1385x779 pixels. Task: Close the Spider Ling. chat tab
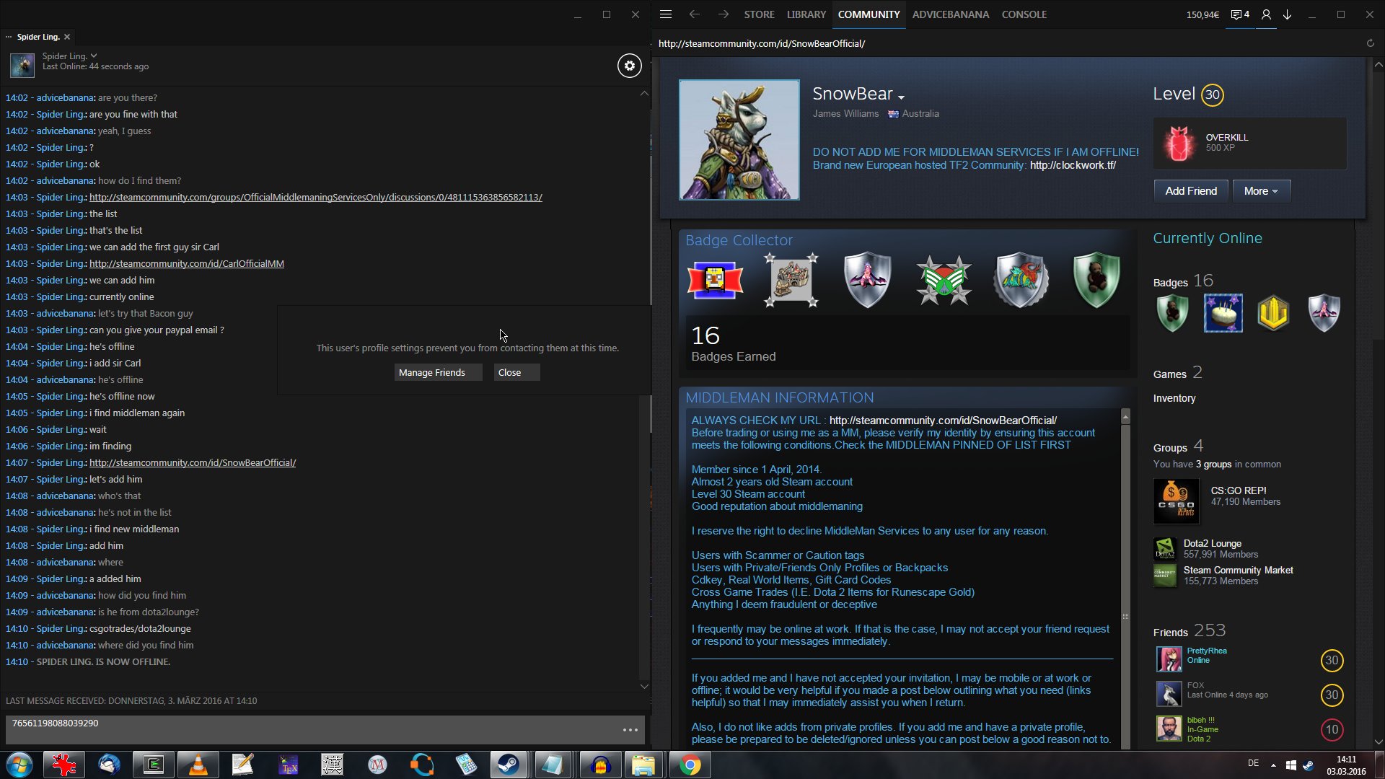click(x=67, y=37)
